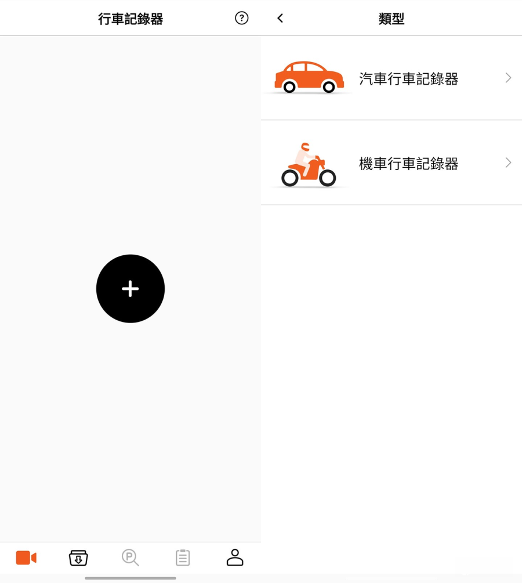Tap the black plus add-device button
This screenshot has width=522, height=583.
point(130,288)
